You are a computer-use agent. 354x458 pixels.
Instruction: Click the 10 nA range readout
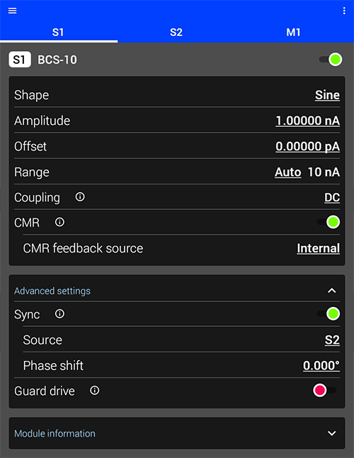point(324,172)
